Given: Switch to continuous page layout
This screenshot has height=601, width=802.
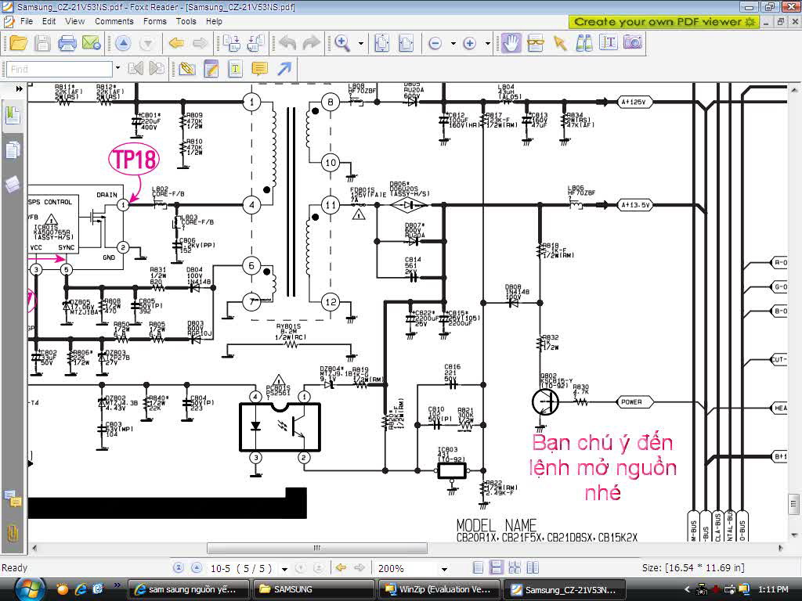Looking at the screenshot, I should [496, 568].
